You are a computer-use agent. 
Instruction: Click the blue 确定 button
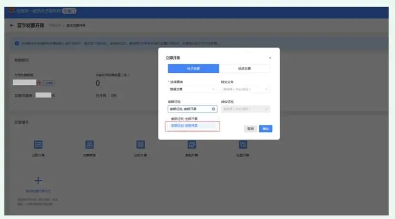pos(266,129)
